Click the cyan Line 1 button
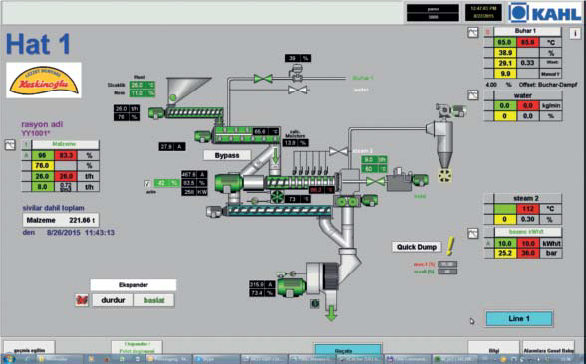This screenshot has height=364, width=586. click(x=519, y=319)
